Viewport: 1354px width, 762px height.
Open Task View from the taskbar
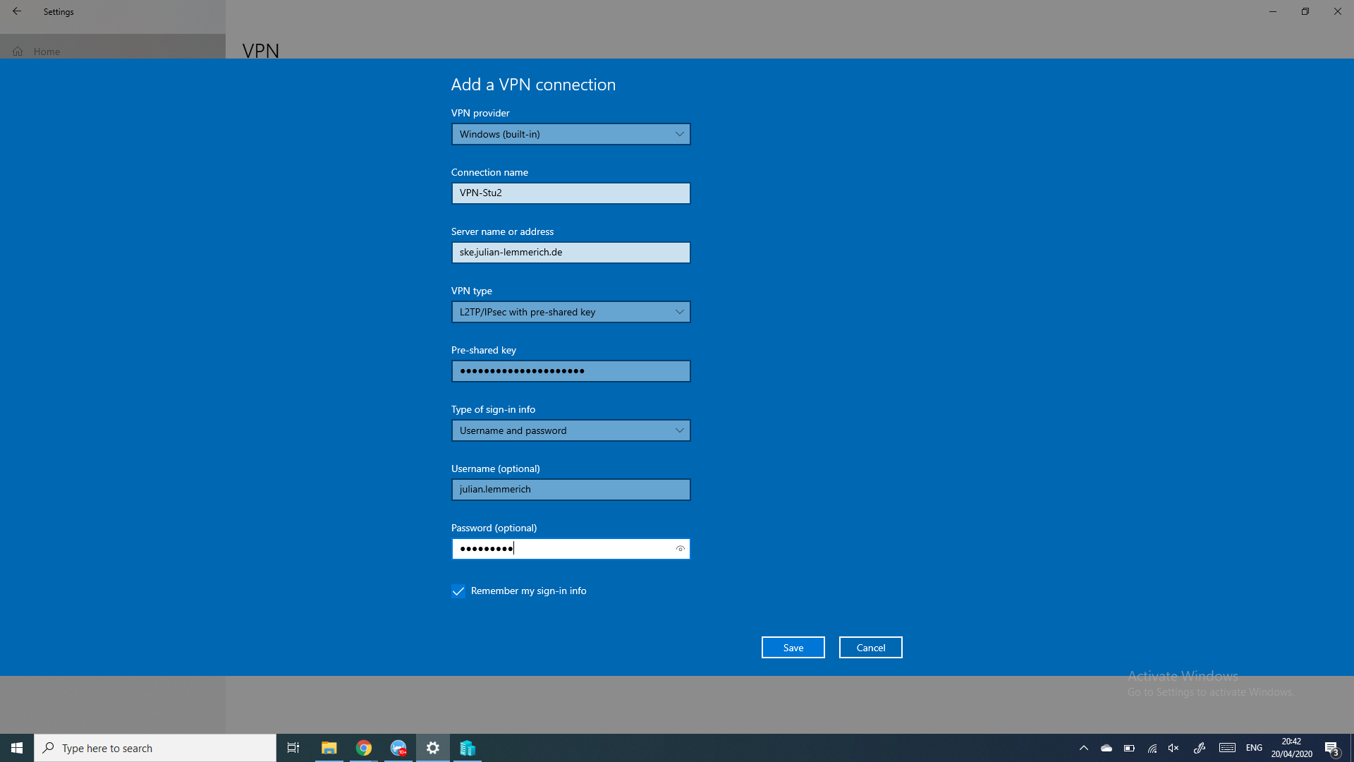coord(293,748)
